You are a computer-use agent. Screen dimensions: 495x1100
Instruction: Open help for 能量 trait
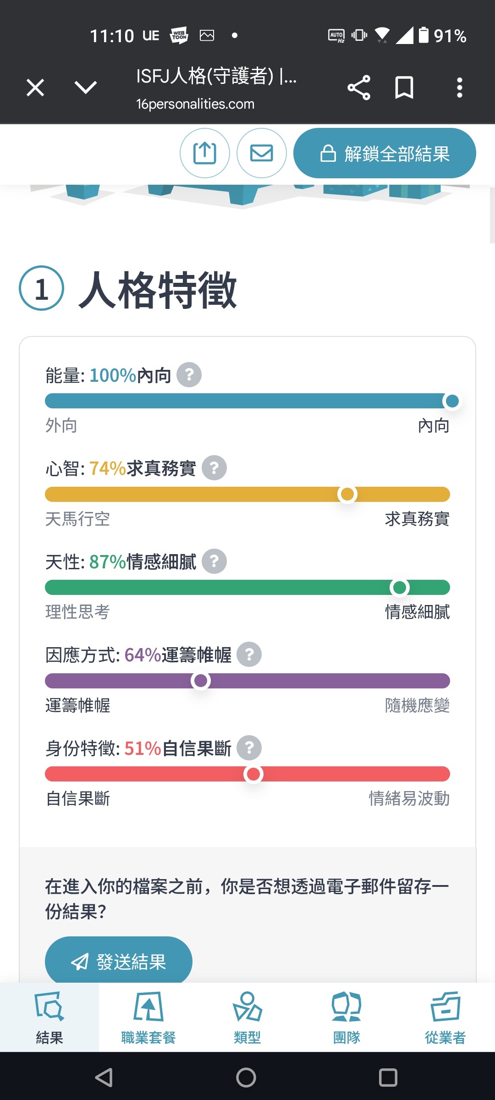(x=189, y=375)
